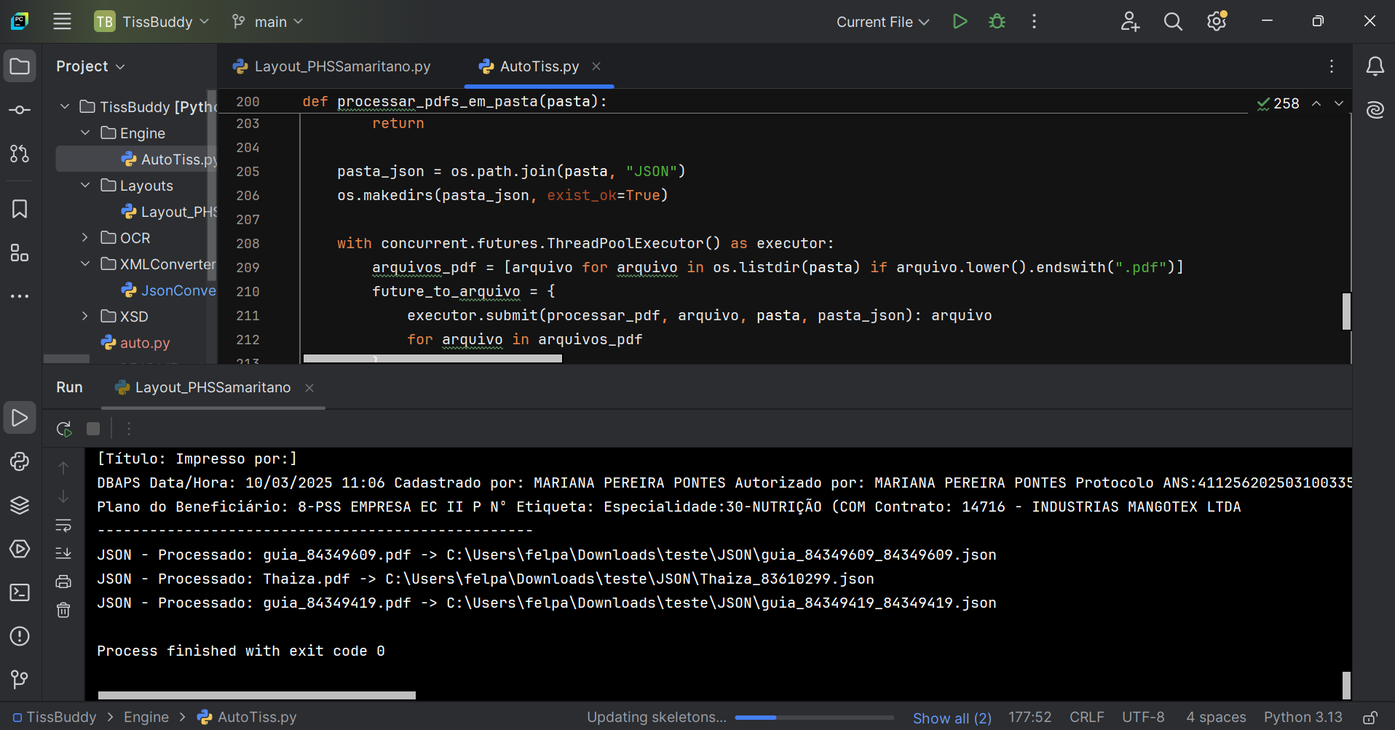Open the AI Assistant spiral icon
The image size is (1395, 730).
tap(1375, 110)
